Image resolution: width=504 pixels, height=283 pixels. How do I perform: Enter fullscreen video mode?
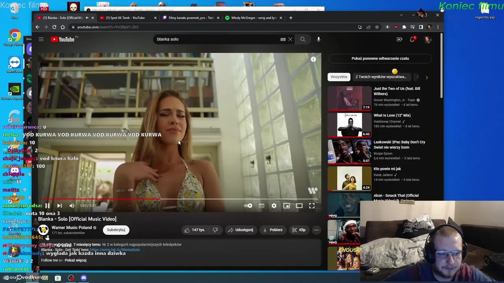[x=312, y=206]
